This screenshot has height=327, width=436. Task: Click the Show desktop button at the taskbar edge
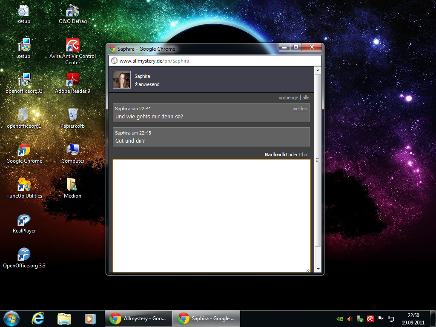433,318
